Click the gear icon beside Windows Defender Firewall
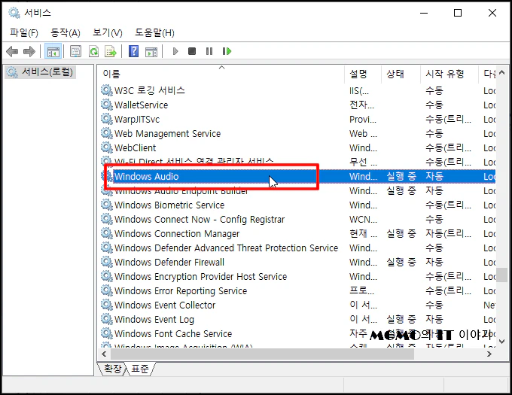Image resolution: width=512 pixels, height=395 pixels. 106,262
